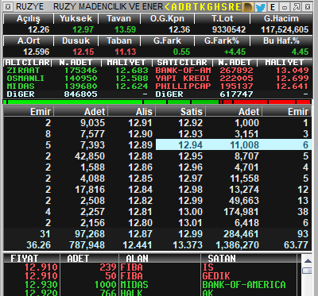The image size is (318, 296).
Task: Select the BANK-OF-AM seller row
Action: [x=232, y=71]
